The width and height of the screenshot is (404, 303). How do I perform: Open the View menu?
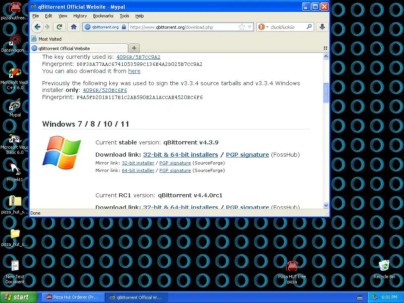point(63,16)
